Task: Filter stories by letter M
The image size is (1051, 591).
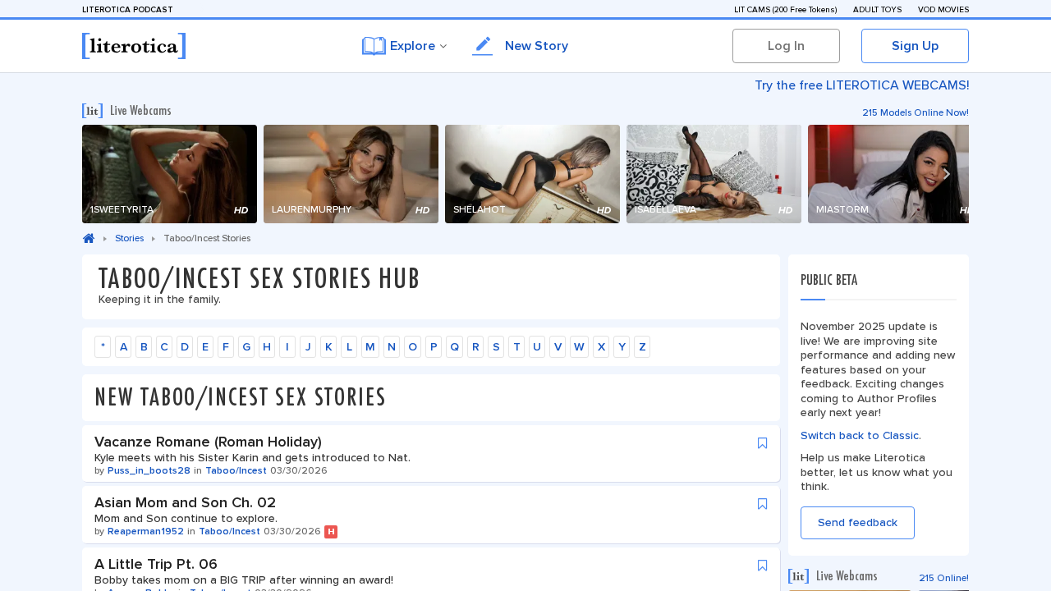Action: click(370, 346)
